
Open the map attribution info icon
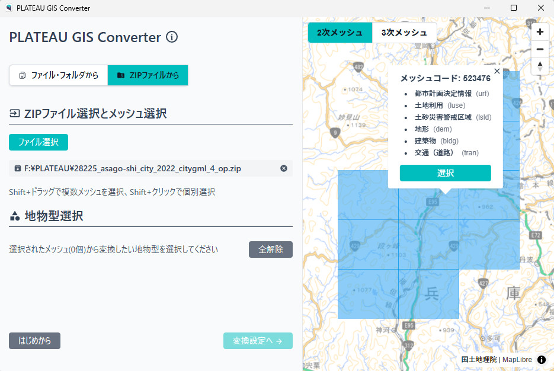click(542, 359)
